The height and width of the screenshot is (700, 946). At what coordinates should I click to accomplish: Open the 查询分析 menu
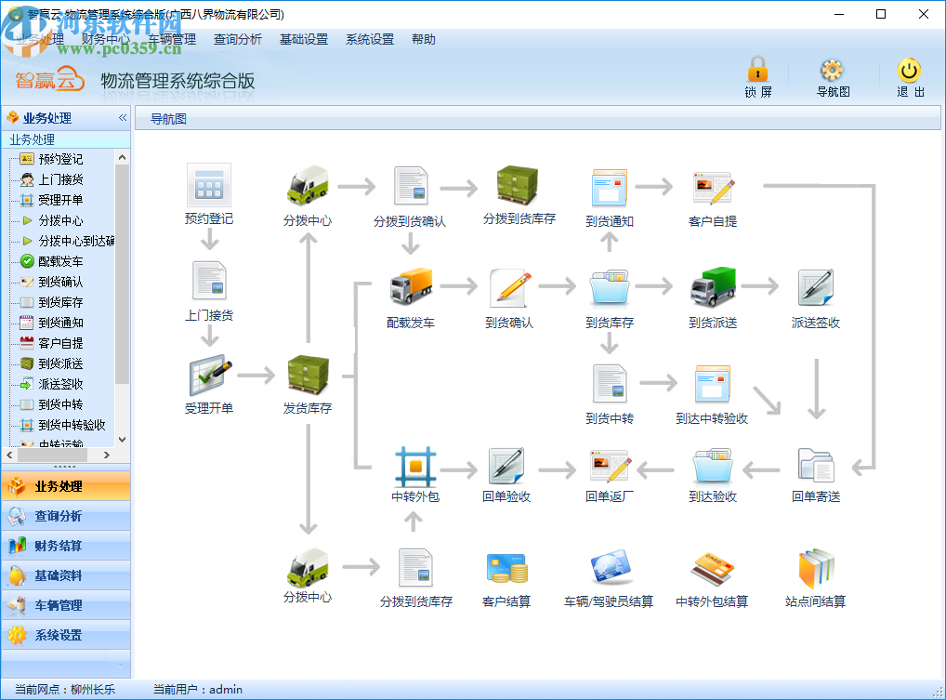pos(238,39)
